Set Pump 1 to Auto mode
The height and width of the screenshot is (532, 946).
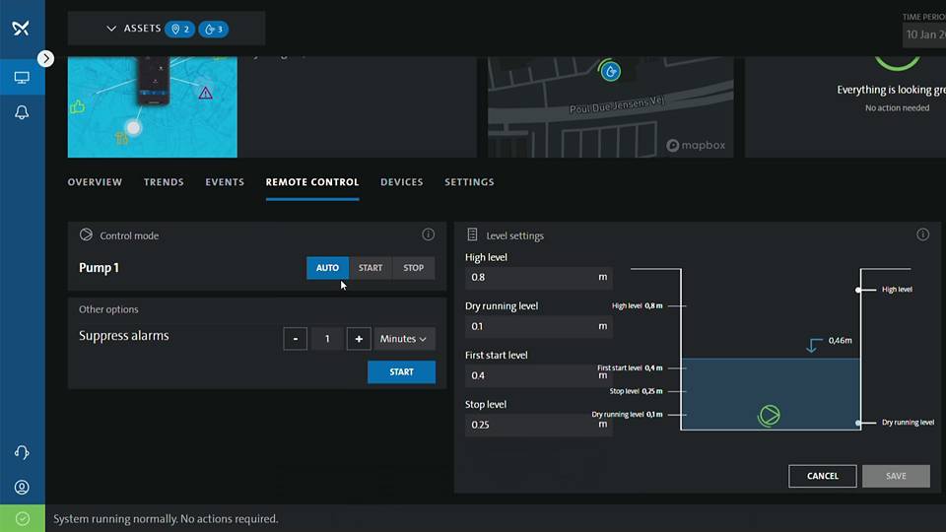[x=327, y=268]
